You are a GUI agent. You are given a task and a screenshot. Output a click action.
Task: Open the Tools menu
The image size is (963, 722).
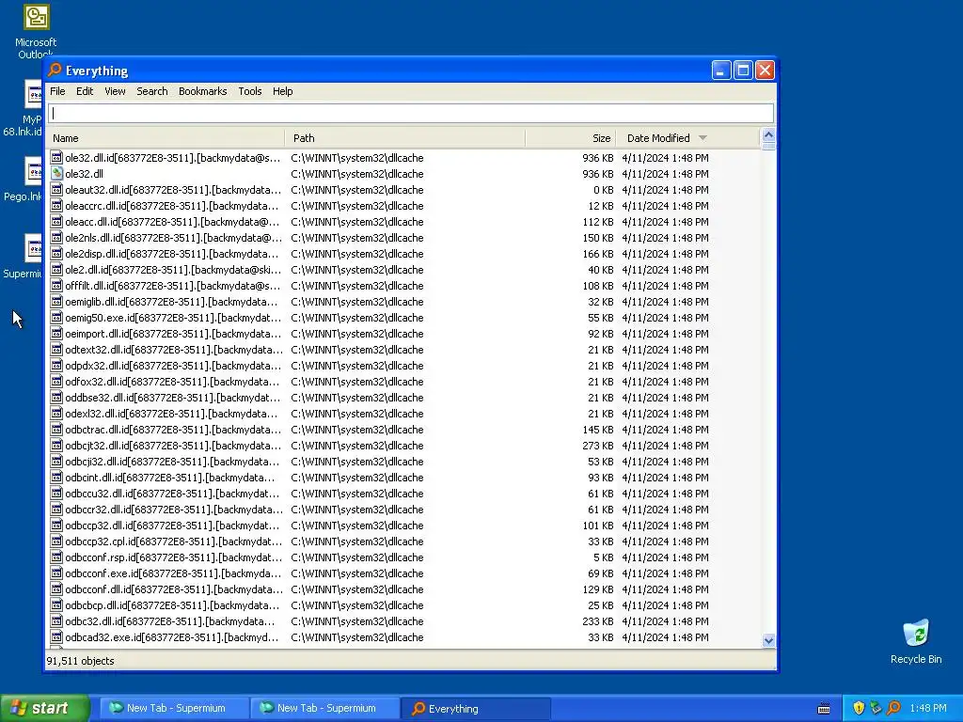point(250,91)
